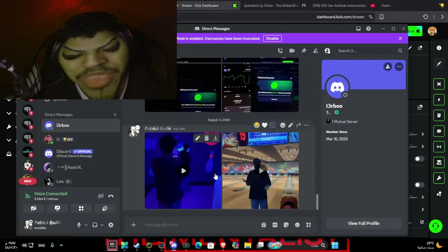Expand headphone output options arrow
The height and width of the screenshot is (252, 448).
point(102,225)
